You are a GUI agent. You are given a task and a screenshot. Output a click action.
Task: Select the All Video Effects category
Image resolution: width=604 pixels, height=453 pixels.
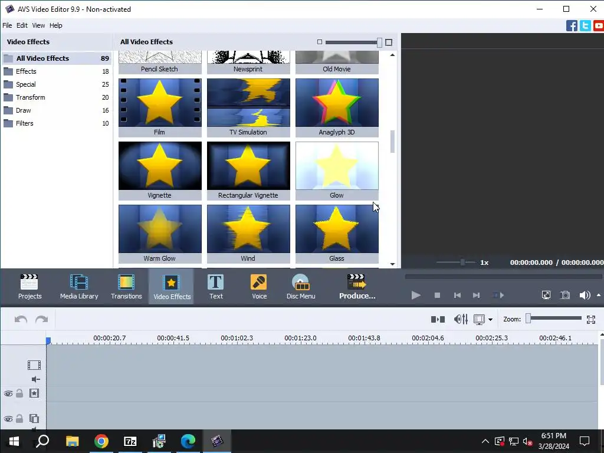click(x=56, y=58)
